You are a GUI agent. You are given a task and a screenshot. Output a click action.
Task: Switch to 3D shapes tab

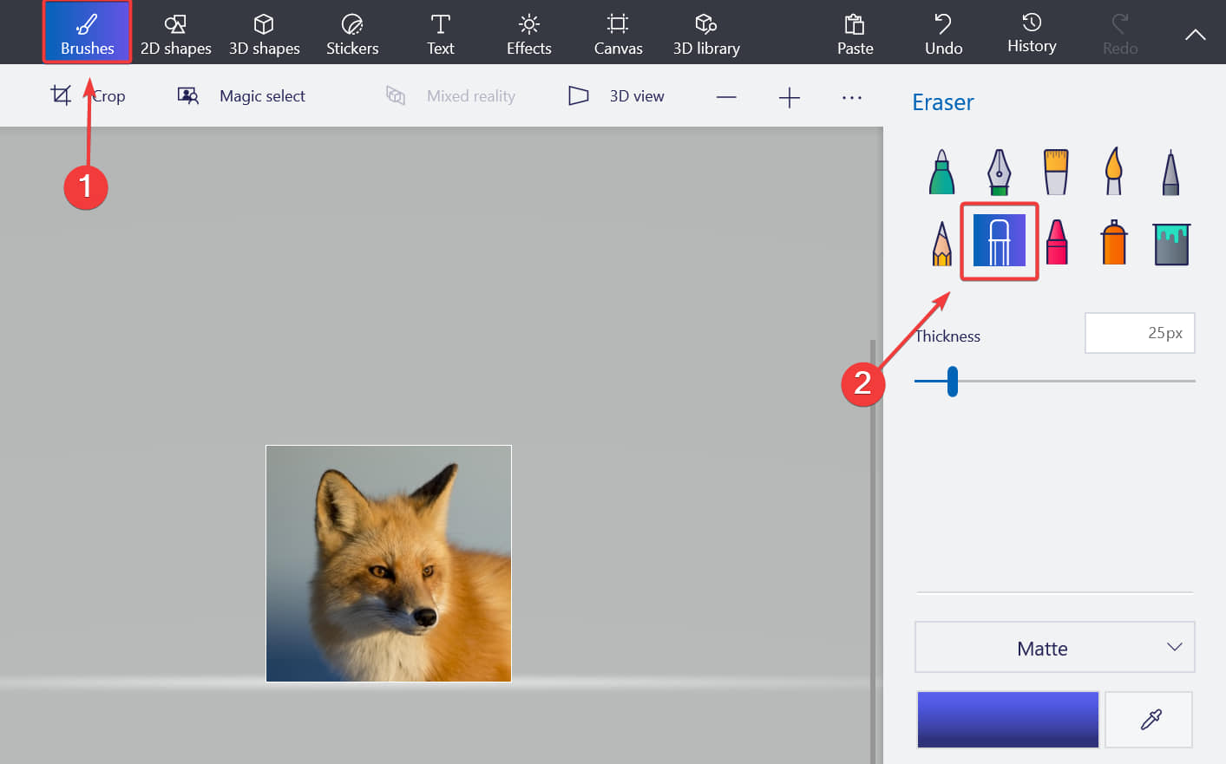pyautogui.click(x=264, y=35)
